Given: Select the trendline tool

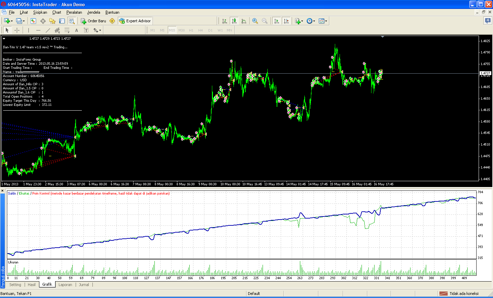Looking at the screenshot, I should point(48,30).
